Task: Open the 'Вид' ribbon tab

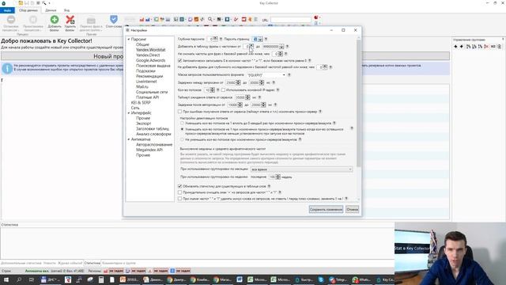Action: tap(66, 10)
